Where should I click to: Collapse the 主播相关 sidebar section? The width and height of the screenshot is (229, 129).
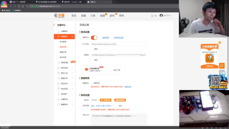72,31
